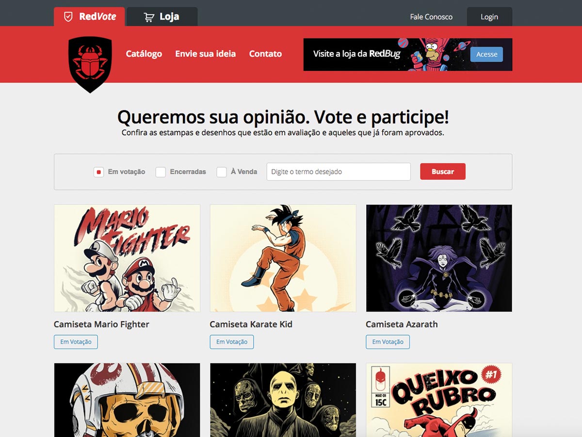Viewport: 582px width, 437px height.
Task: Click the RedBug scarab shield logo
Action: [x=90, y=65]
